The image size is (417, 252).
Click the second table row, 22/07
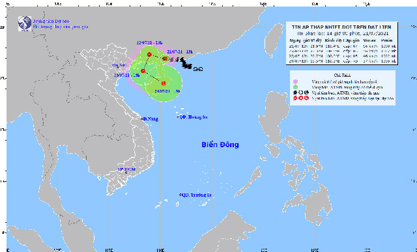[343, 51]
